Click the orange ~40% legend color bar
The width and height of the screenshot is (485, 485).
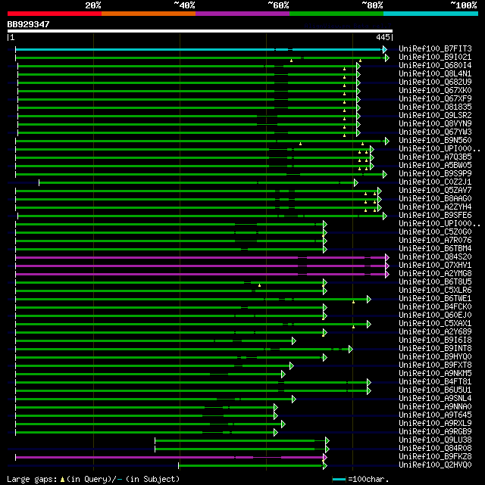pyautogui.click(x=149, y=14)
